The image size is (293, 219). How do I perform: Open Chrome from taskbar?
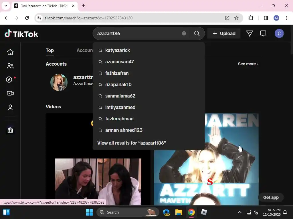click(x=191, y=212)
